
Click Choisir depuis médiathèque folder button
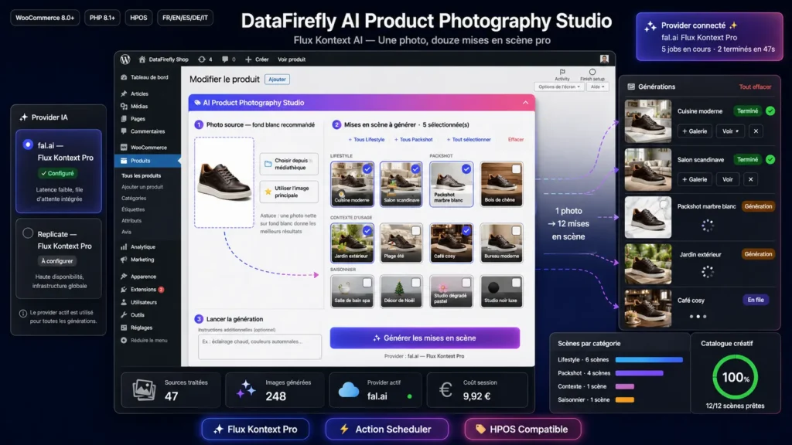click(289, 164)
